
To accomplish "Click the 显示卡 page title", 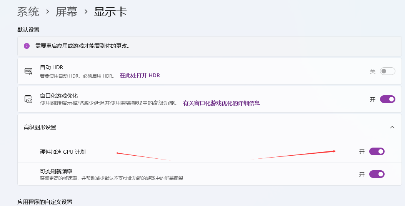I will (x=110, y=12).
